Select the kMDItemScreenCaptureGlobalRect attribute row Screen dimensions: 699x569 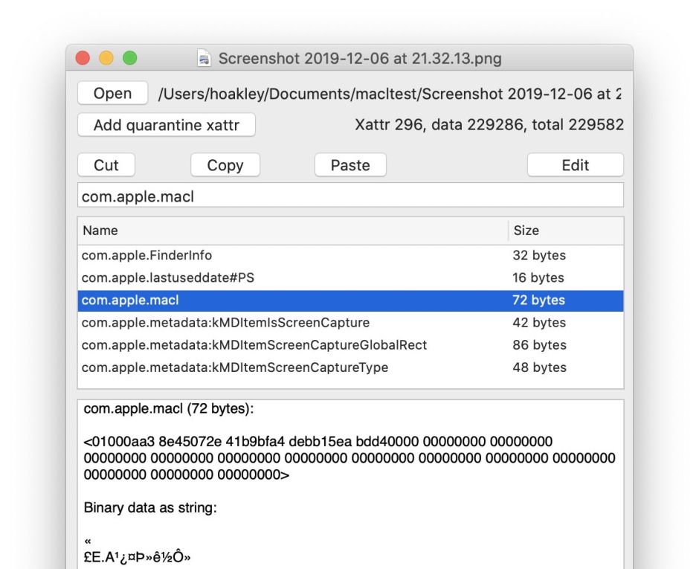pyautogui.click(x=223, y=345)
